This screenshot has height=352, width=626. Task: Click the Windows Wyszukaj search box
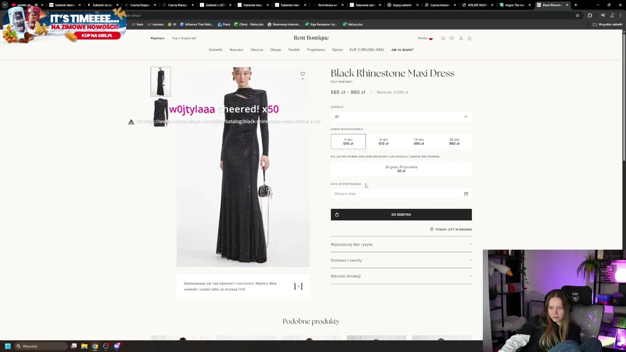tap(40, 346)
